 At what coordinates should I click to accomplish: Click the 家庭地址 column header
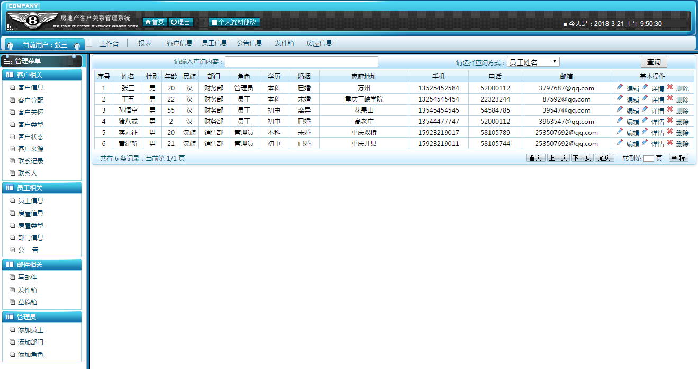coord(364,77)
